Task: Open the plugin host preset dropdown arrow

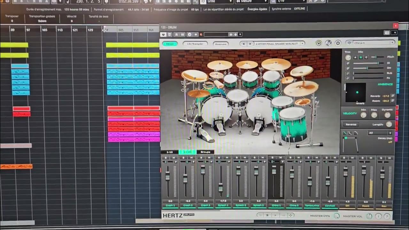Action: (240, 34)
